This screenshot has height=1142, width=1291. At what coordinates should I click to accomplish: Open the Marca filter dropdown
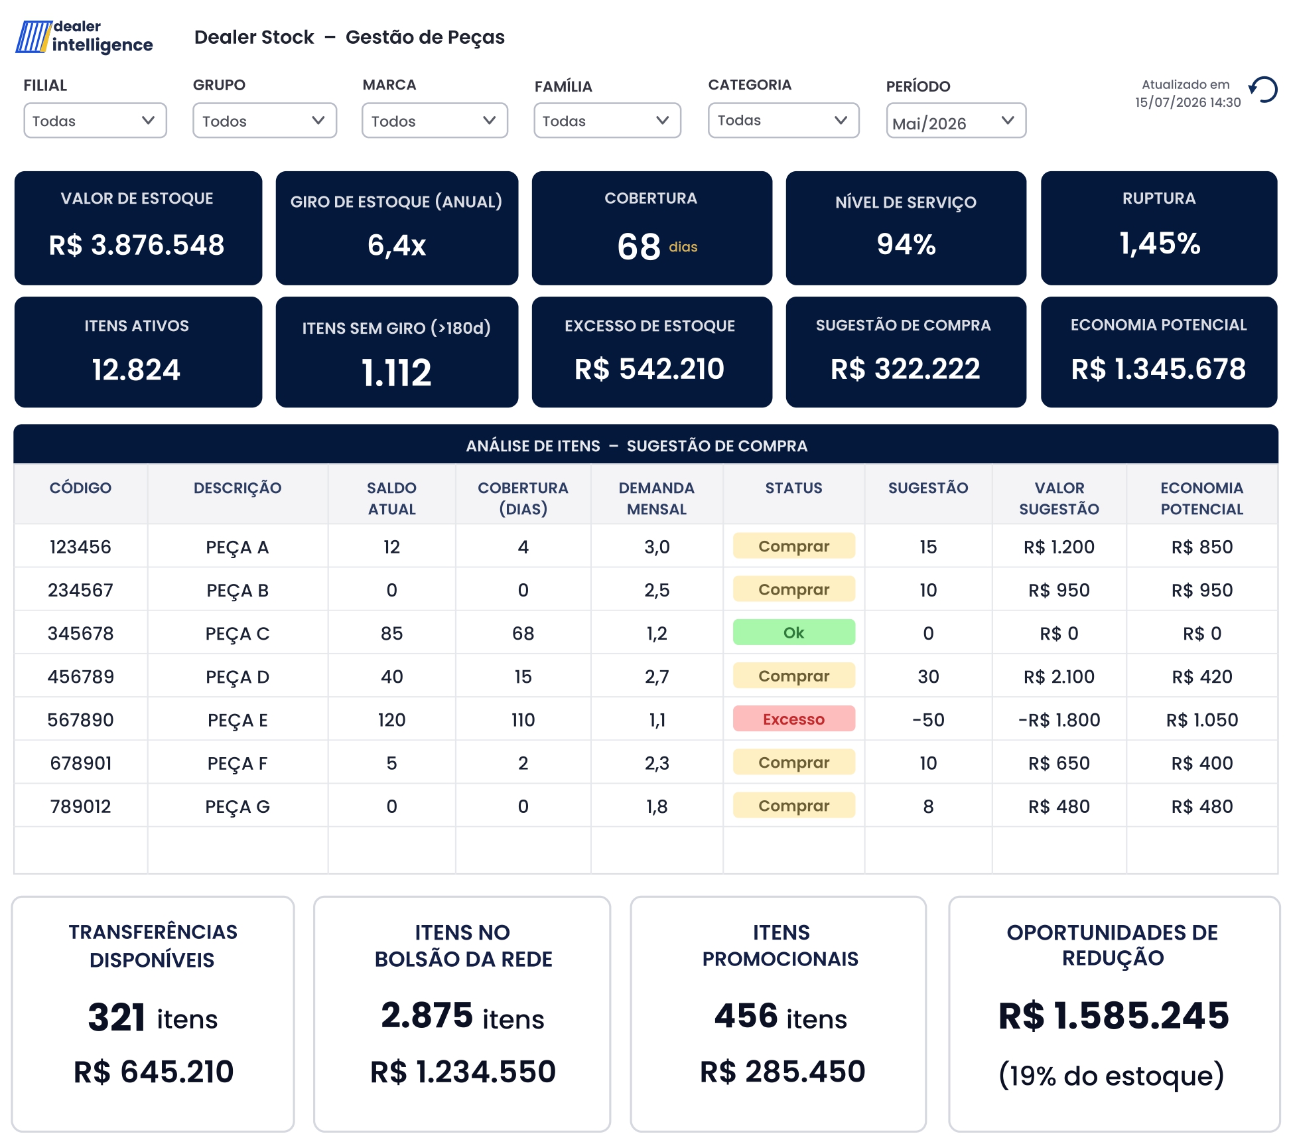435,121
